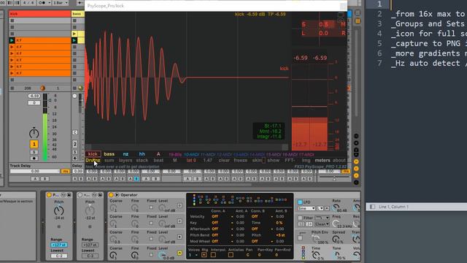Toggle the Interpol. checkbox

click(x=213, y=255)
